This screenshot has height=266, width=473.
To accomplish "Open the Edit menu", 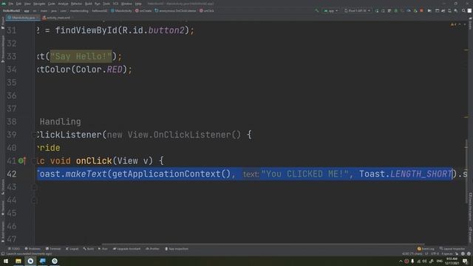I will click(18, 4).
